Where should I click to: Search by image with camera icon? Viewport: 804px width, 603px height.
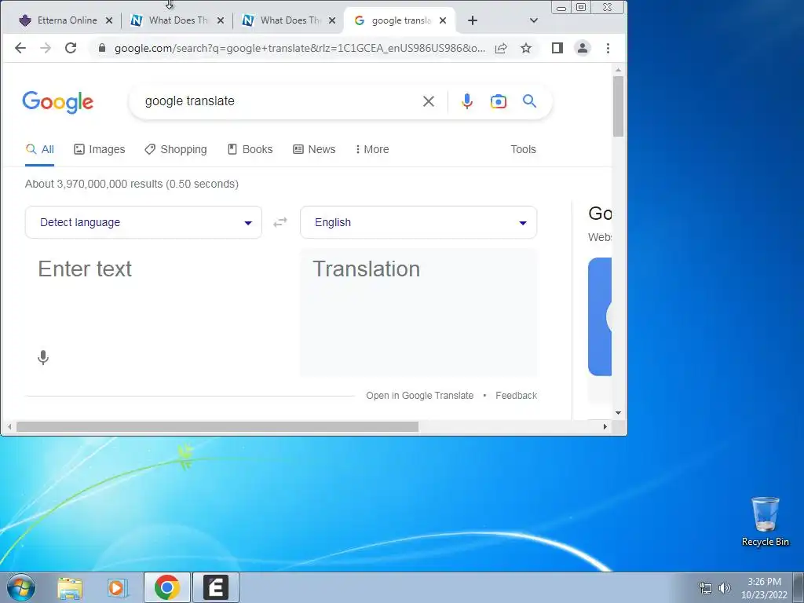coord(499,101)
